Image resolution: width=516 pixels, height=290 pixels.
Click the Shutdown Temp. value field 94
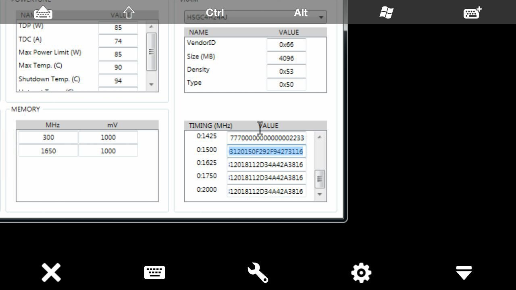pyautogui.click(x=118, y=81)
